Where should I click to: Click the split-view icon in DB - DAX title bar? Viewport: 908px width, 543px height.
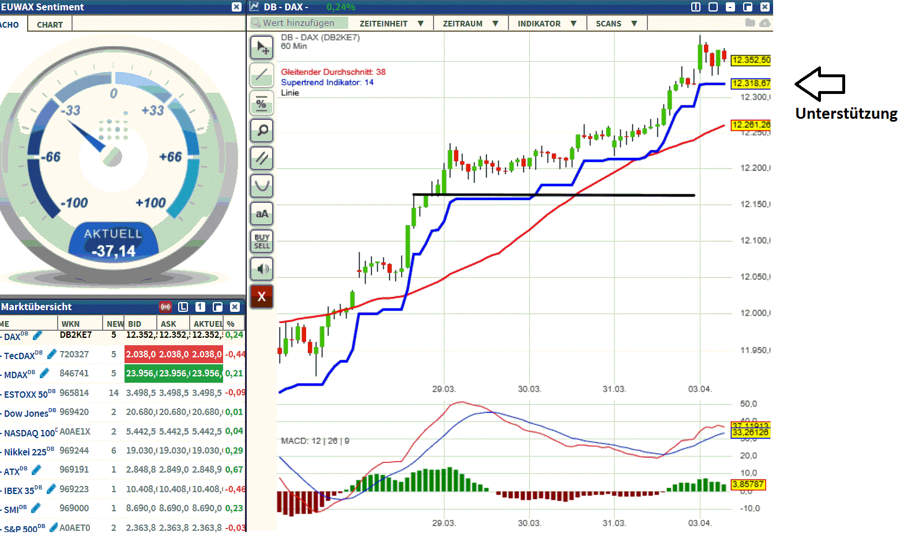[x=696, y=7]
